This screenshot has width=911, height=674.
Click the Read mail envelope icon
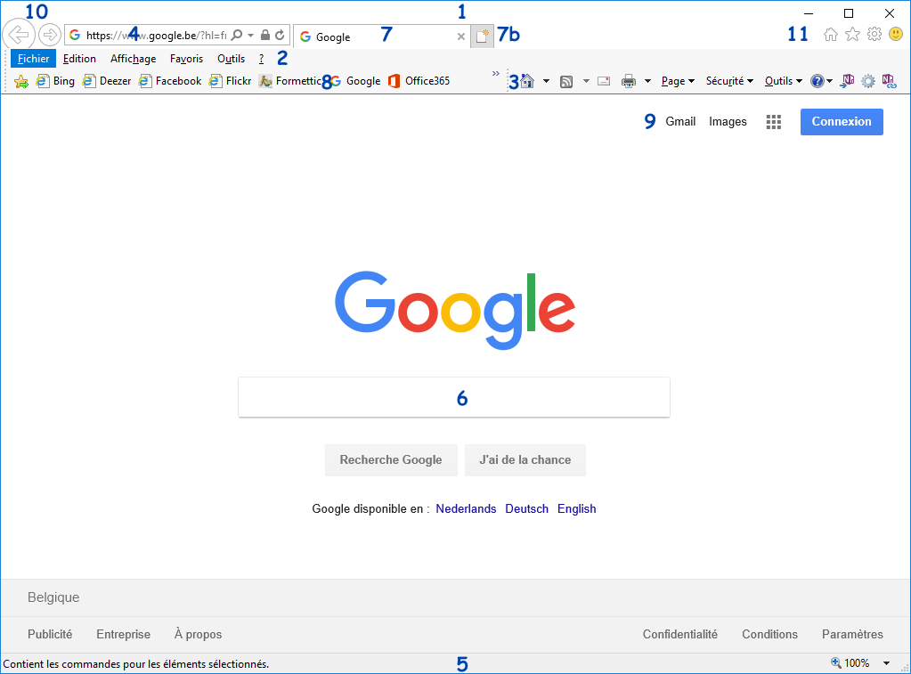point(605,81)
